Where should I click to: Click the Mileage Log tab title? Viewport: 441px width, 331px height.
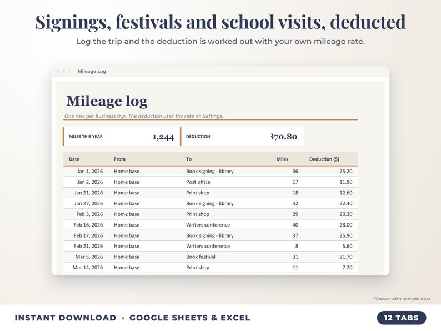(92, 71)
